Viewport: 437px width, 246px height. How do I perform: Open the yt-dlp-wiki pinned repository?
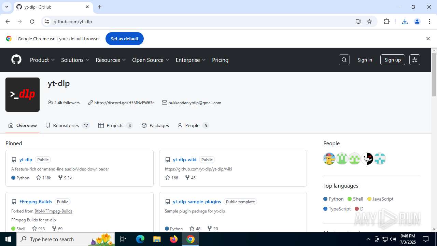184,160
